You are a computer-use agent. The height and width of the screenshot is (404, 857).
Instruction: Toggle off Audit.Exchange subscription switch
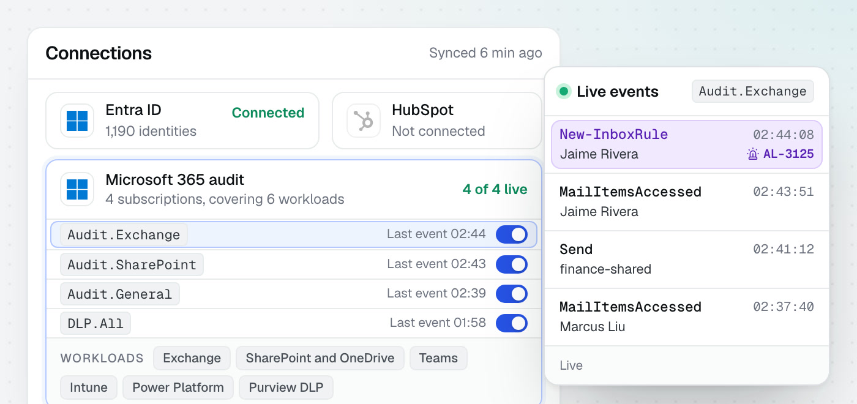tap(511, 234)
